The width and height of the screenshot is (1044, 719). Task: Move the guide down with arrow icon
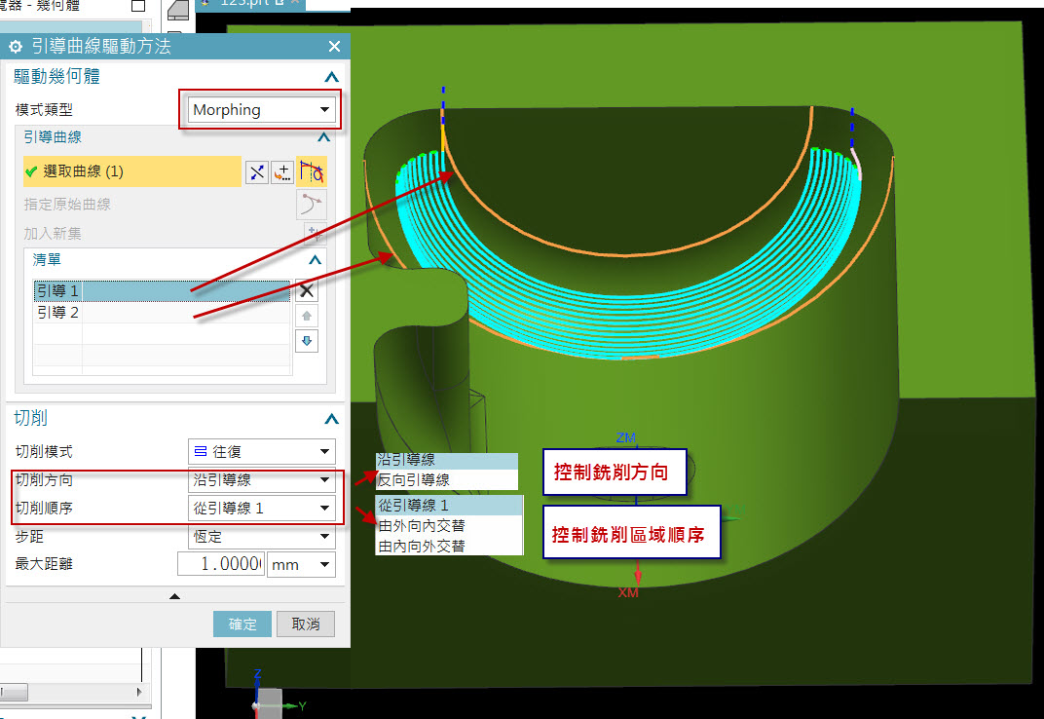point(307,341)
